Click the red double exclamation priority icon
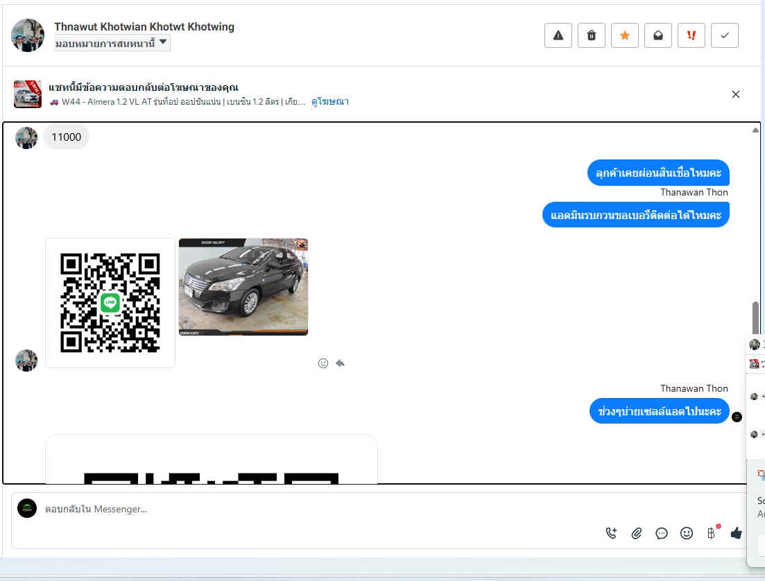 [x=691, y=35]
